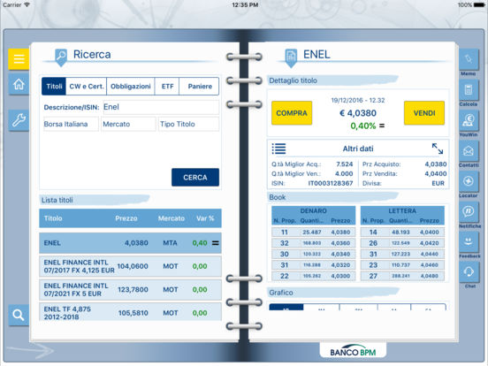
Task: Select ENEL FINANCE INTL 07/2017 row
Action: pyautogui.click(x=131, y=266)
